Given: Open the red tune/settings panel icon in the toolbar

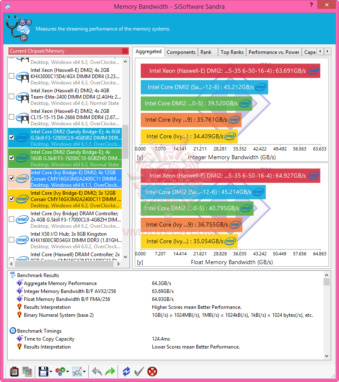Looking at the screenshot, I should pos(14,372).
